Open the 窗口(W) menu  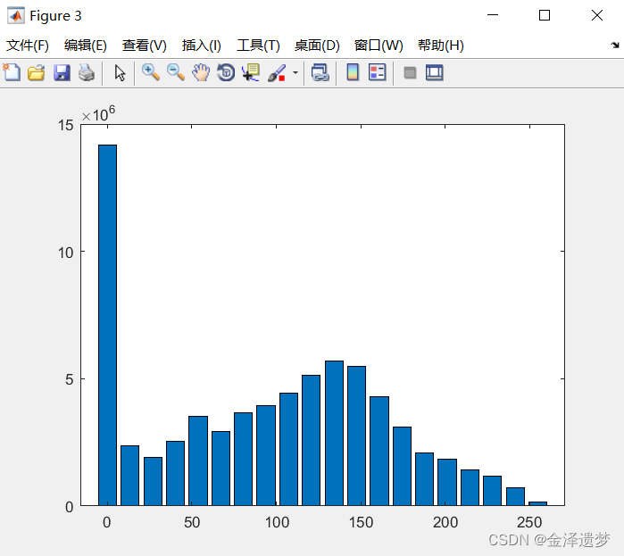379,46
